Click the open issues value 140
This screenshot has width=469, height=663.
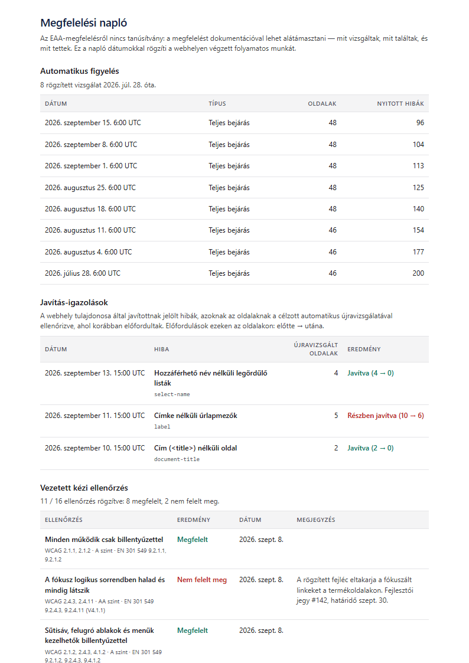(x=418, y=209)
